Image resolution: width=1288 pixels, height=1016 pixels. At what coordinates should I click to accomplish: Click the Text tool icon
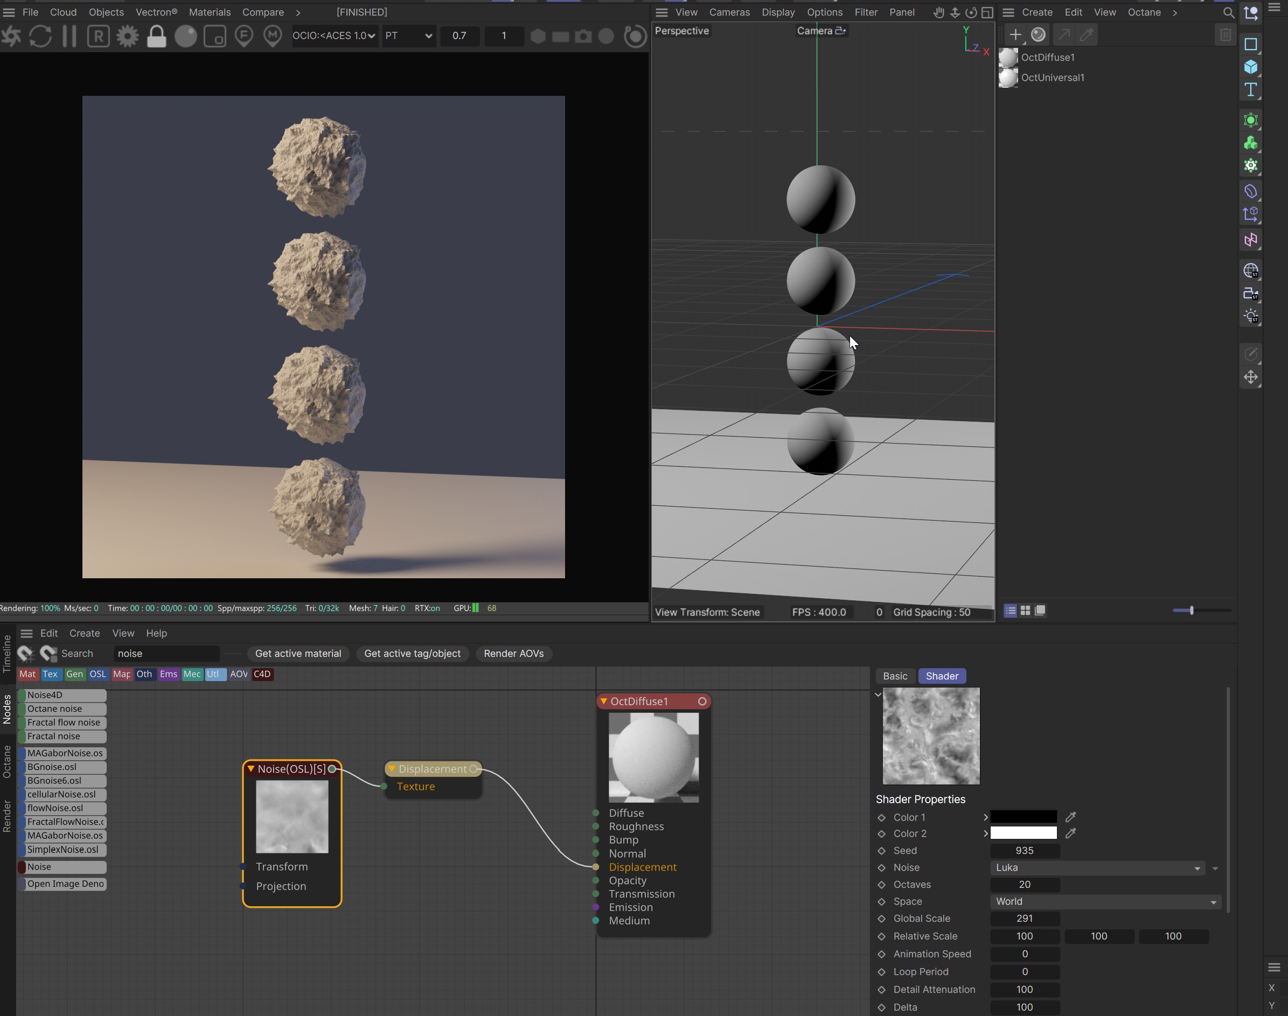pyautogui.click(x=1250, y=89)
